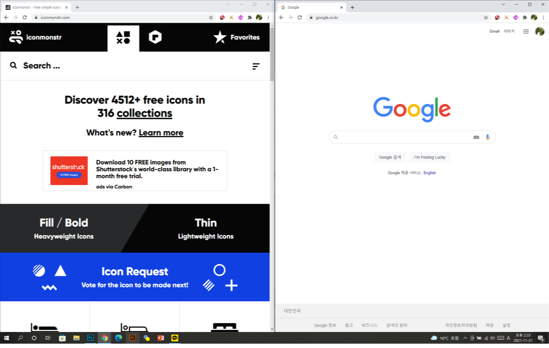Open the Icon Request banner
This screenshot has width=549, height=348.
point(135,277)
